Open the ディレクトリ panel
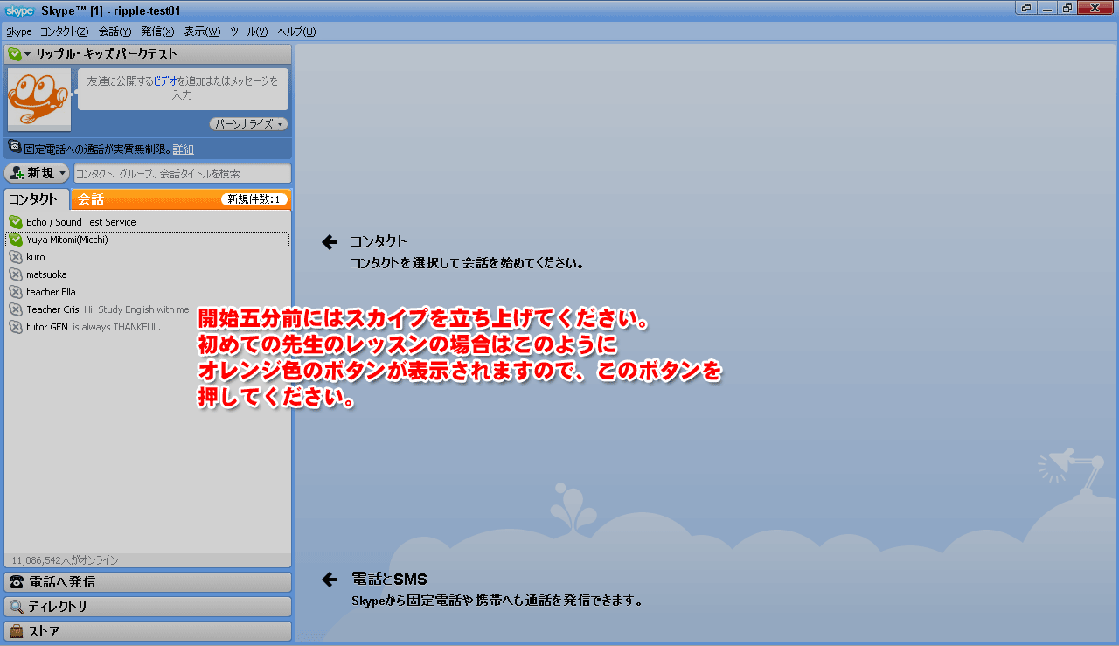Screen dimensions: 1119x646 point(148,606)
